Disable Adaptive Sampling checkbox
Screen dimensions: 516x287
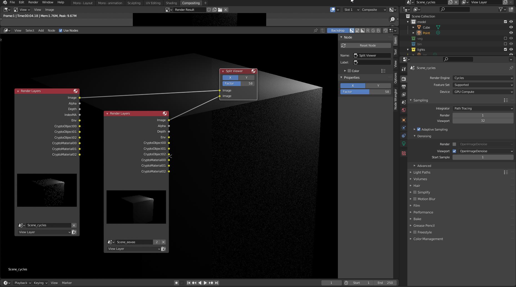click(419, 129)
